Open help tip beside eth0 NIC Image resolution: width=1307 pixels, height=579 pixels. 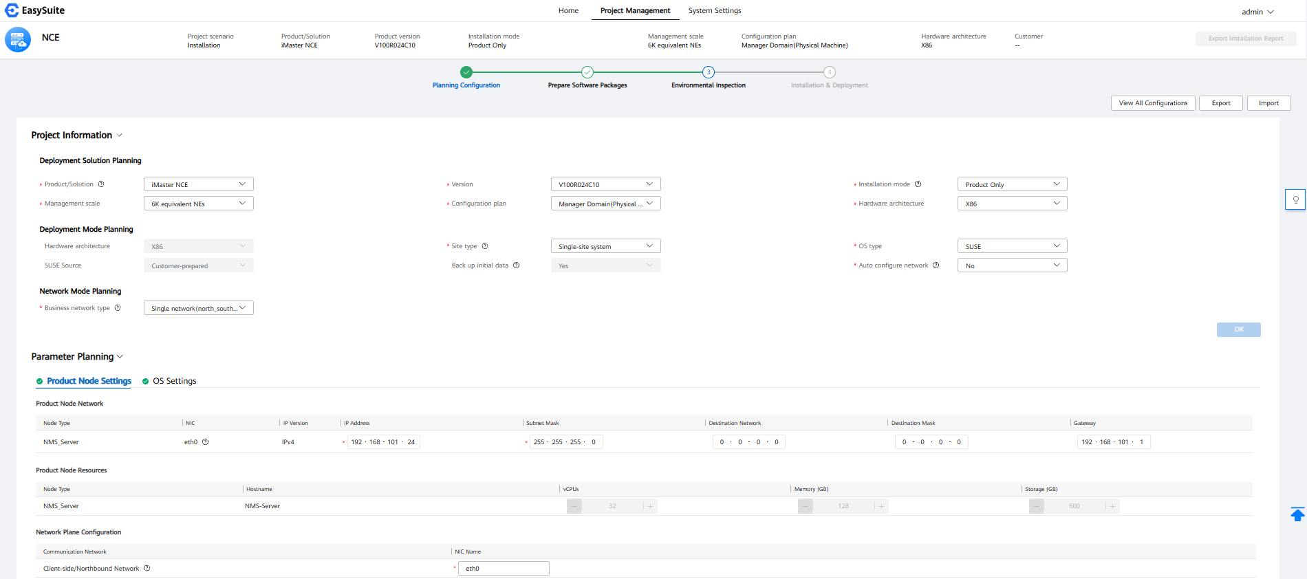point(205,442)
